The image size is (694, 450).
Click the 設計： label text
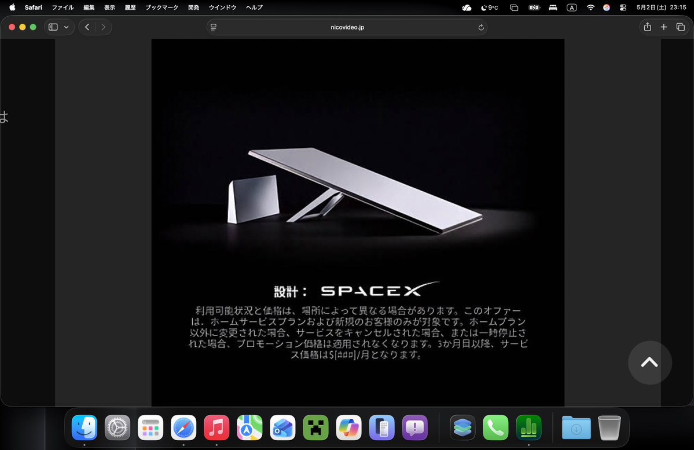tap(291, 292)
